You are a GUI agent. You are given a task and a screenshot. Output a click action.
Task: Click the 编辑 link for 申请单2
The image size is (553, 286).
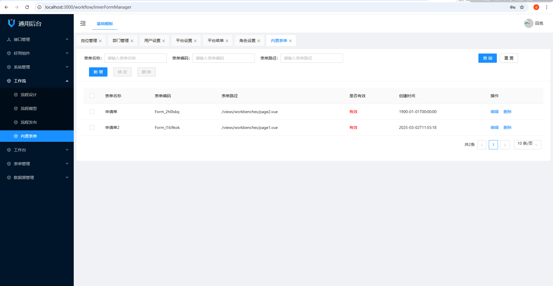pyautogui.click(x=494, y=127)
